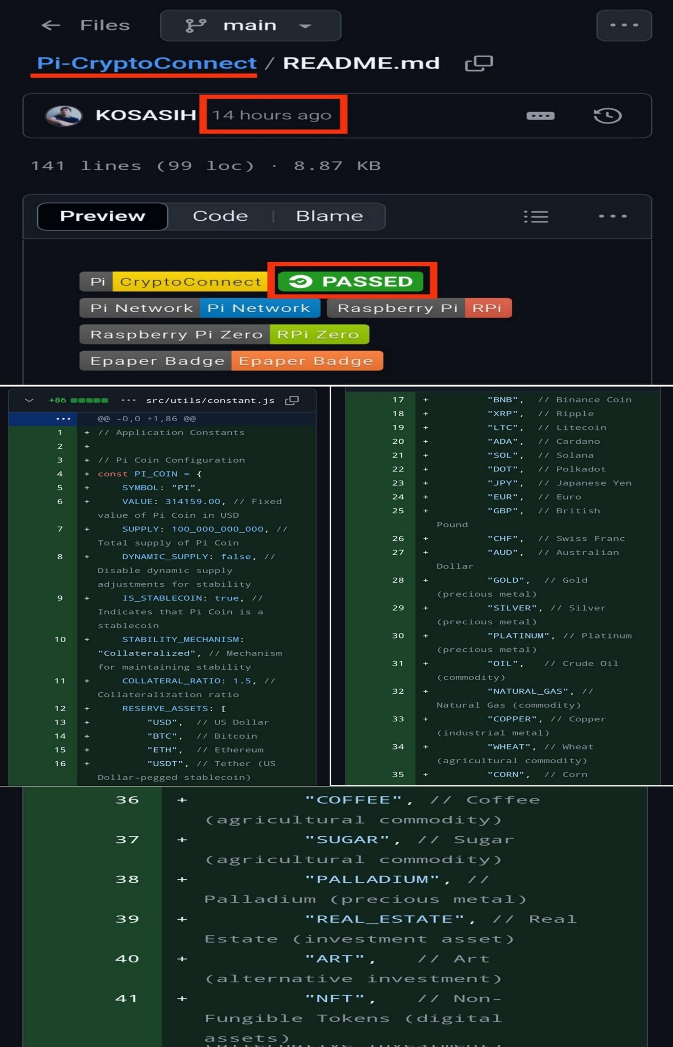Click the "const PI_COIN = {" line
This screenshot has width=673, height=1047.
(x=150, y=474)
